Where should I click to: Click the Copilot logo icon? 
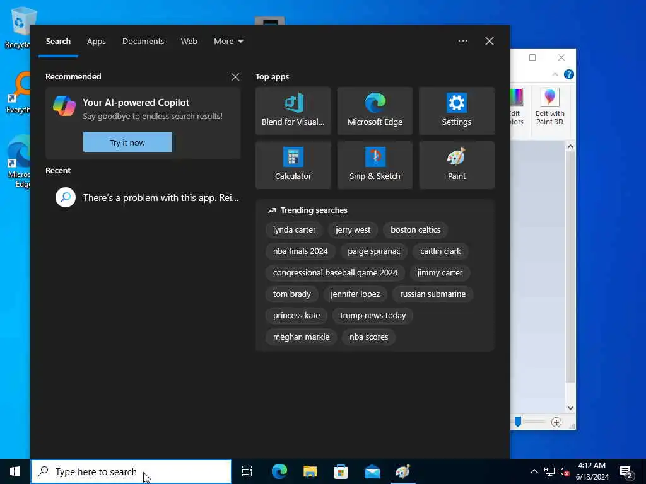pyautogui.click(x=64, y=106)
